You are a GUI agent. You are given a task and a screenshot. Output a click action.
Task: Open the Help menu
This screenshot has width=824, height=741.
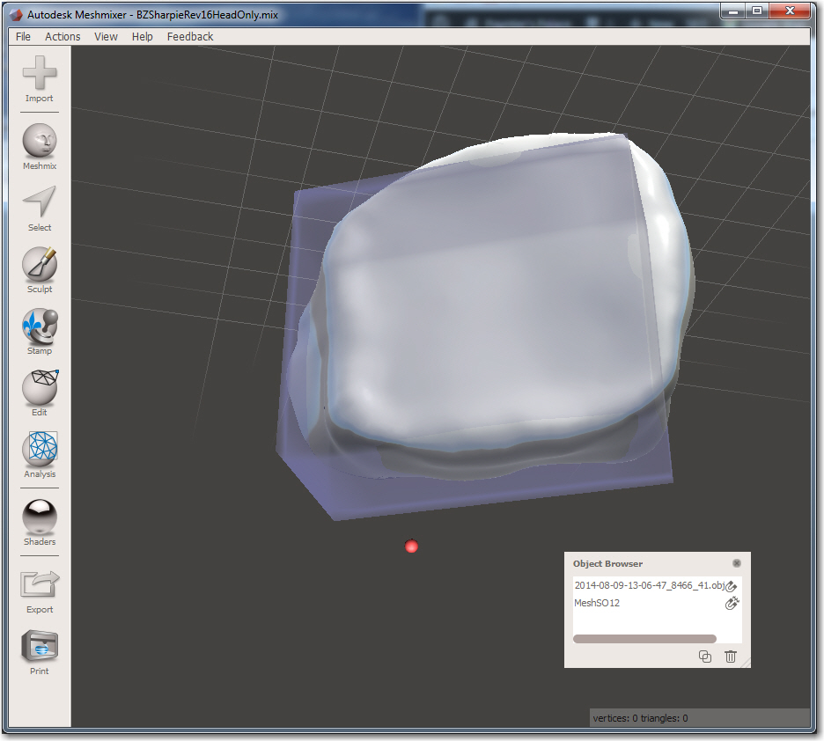tap(142, 37)
